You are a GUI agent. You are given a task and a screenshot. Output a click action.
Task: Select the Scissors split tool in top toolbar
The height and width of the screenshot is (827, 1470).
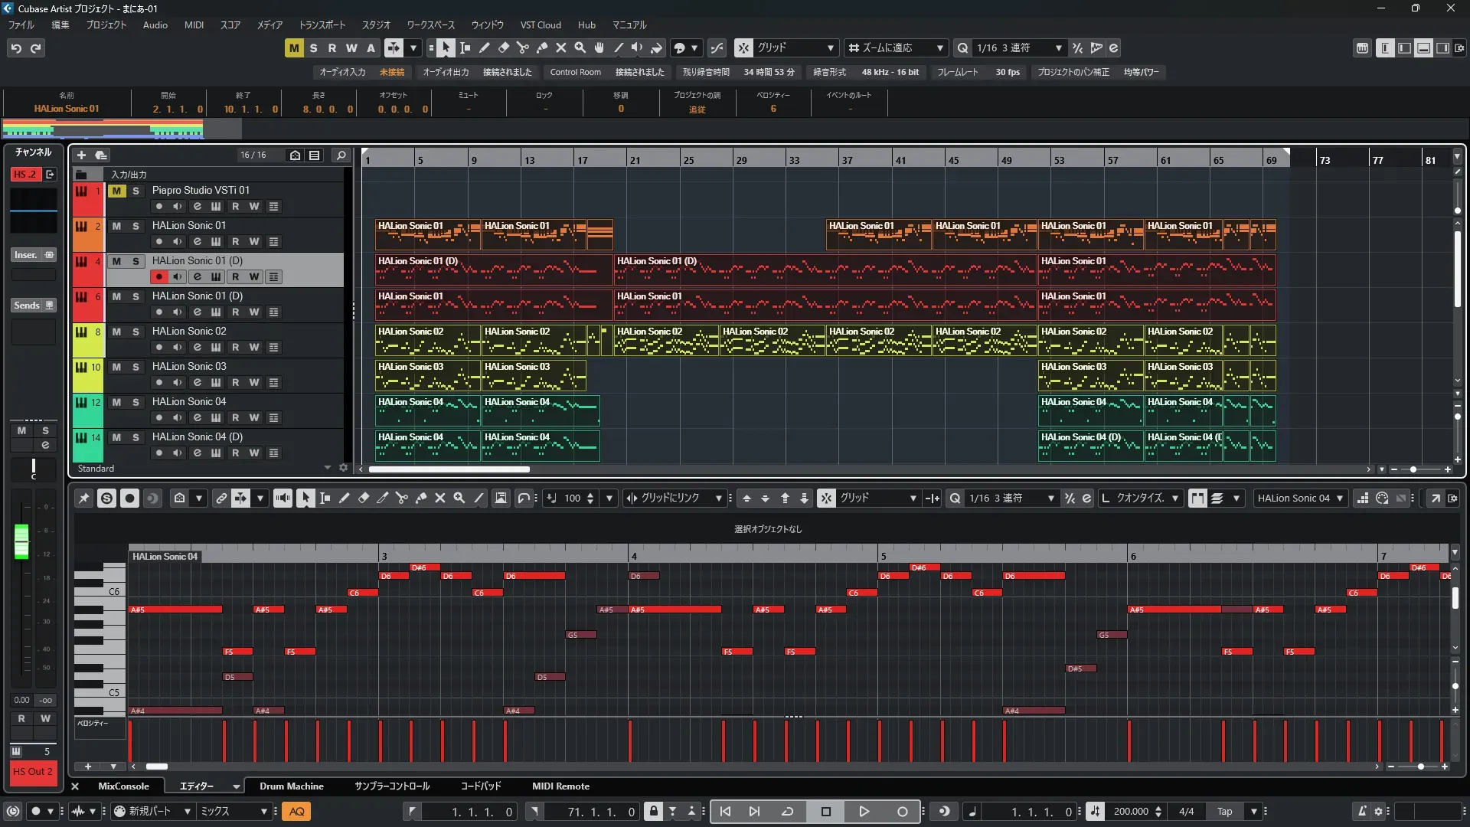point(523,47)
